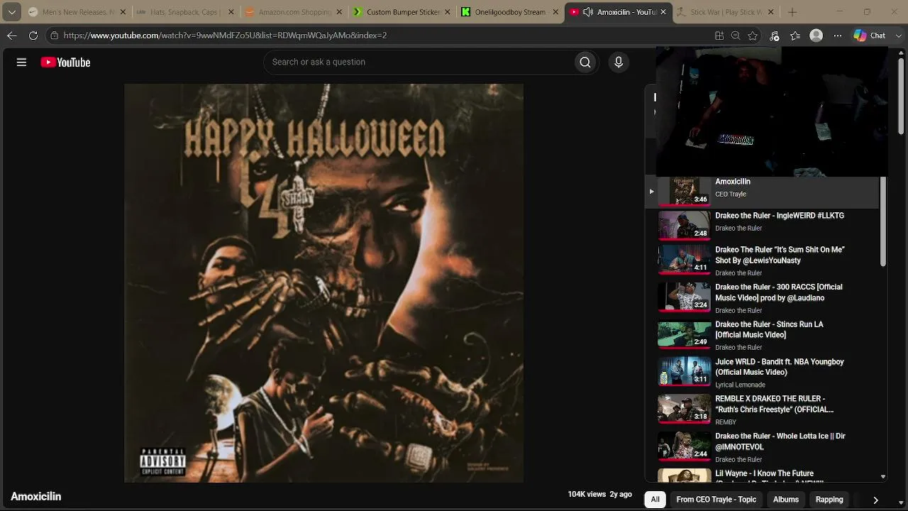Select From CEO Trayle - Topic chip
This screenshot has width=908, height=511.
(x=716, y=500)
